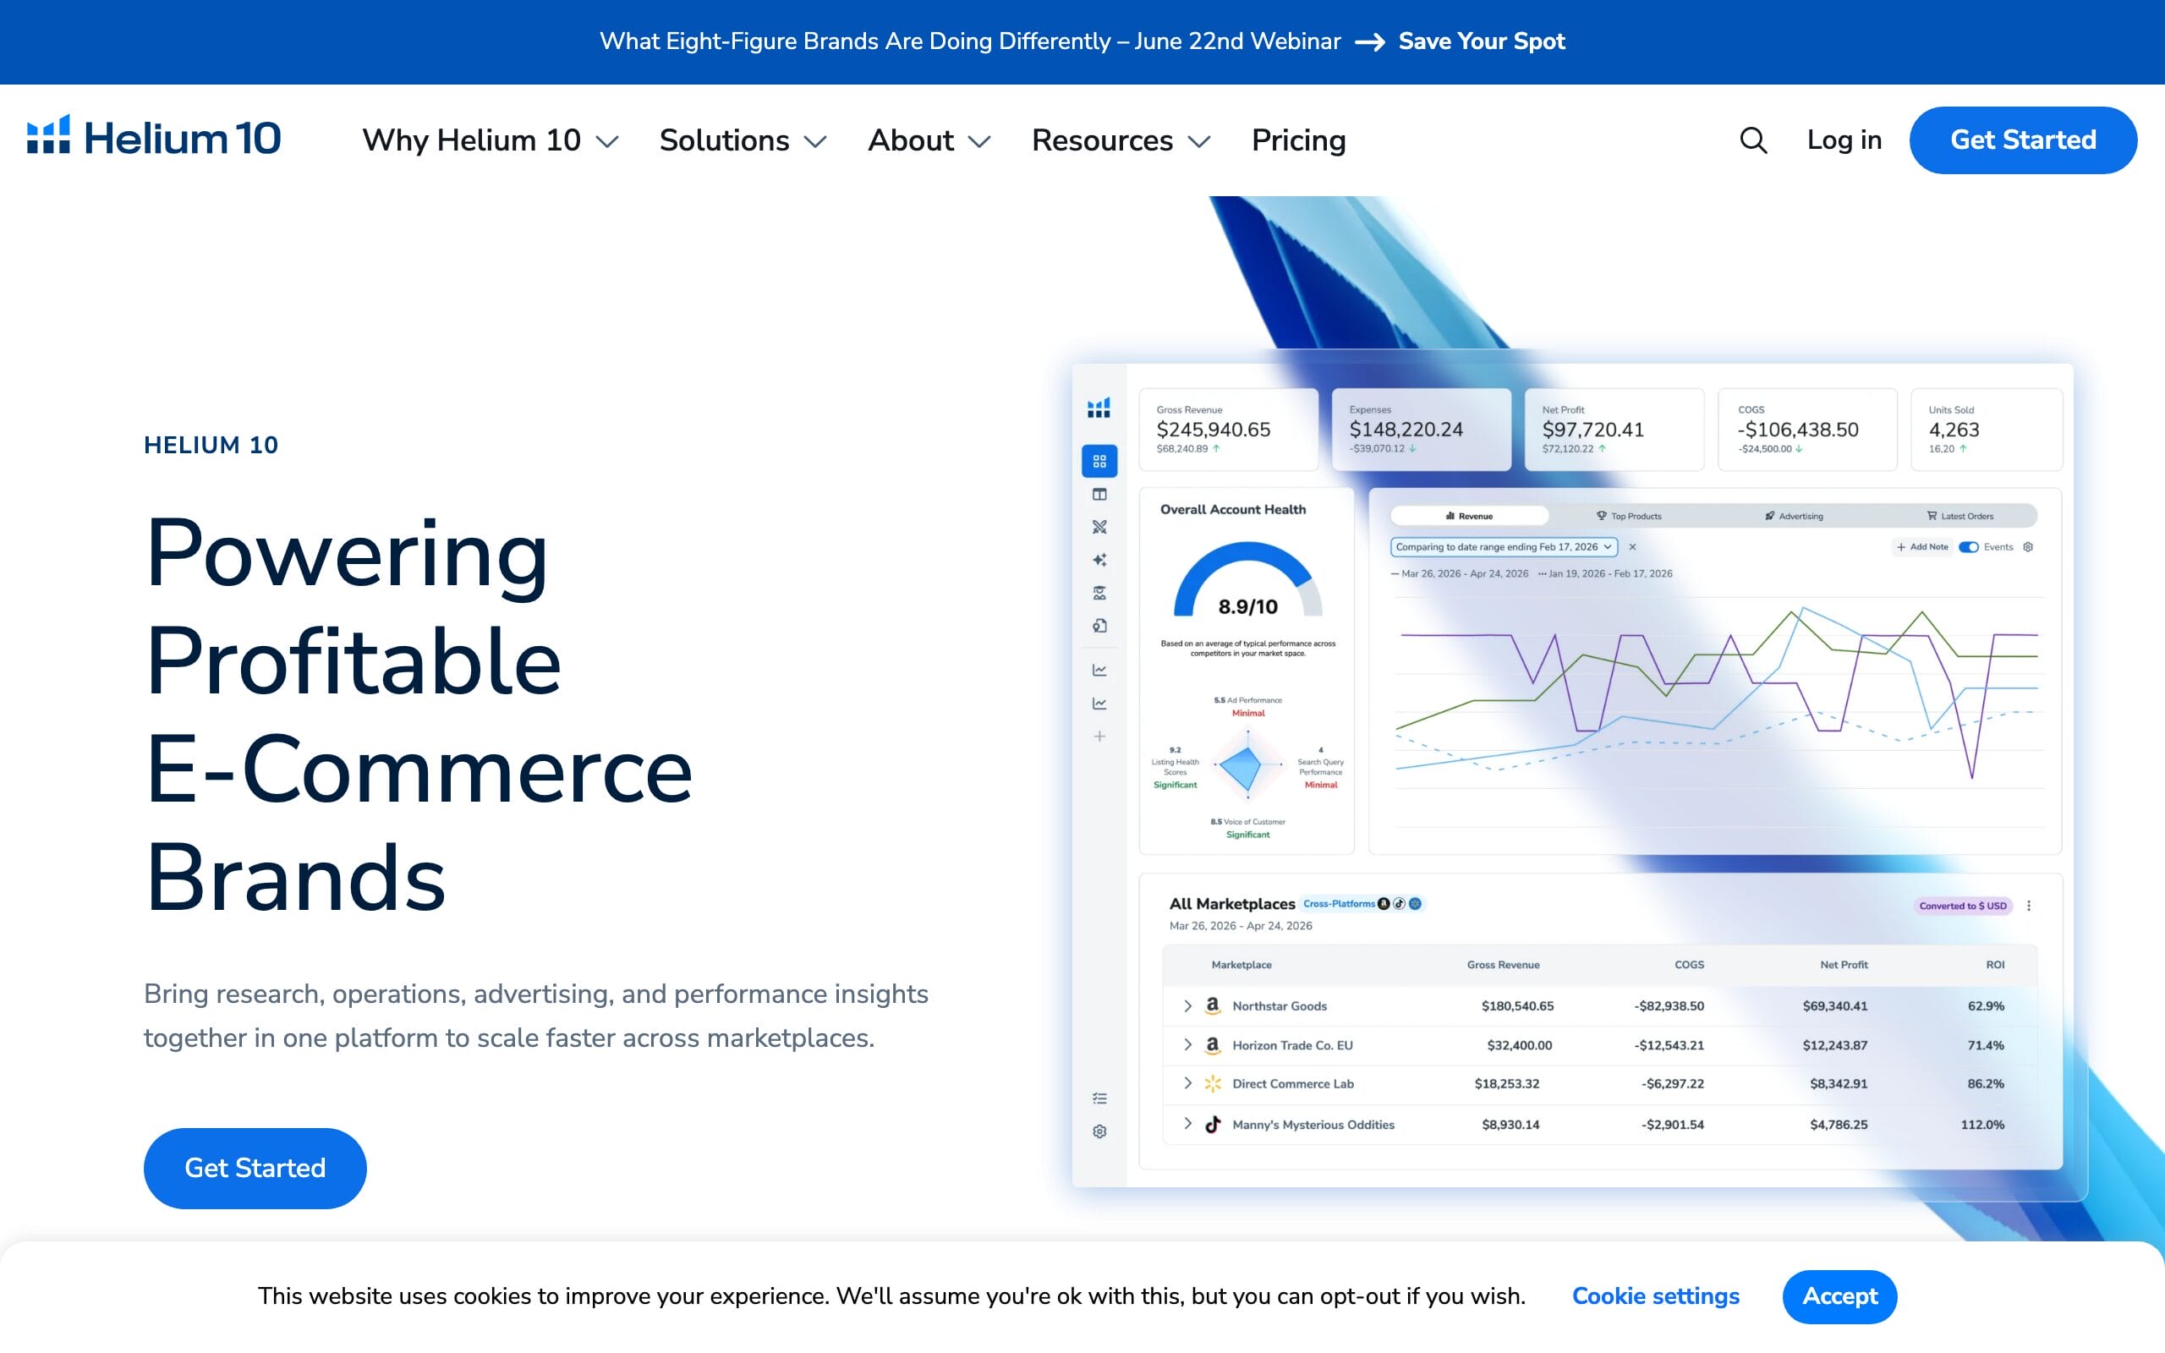
Task: Open the three-dot menu in All Marketplaces
Action: (x=2029, y=906)
